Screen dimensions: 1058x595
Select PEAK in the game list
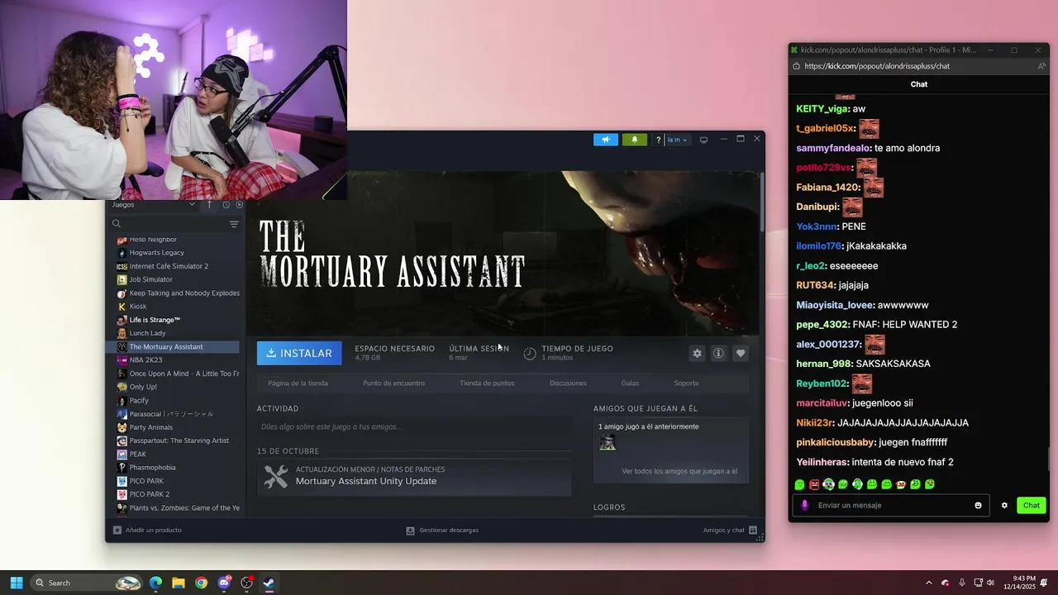[137, 454]
